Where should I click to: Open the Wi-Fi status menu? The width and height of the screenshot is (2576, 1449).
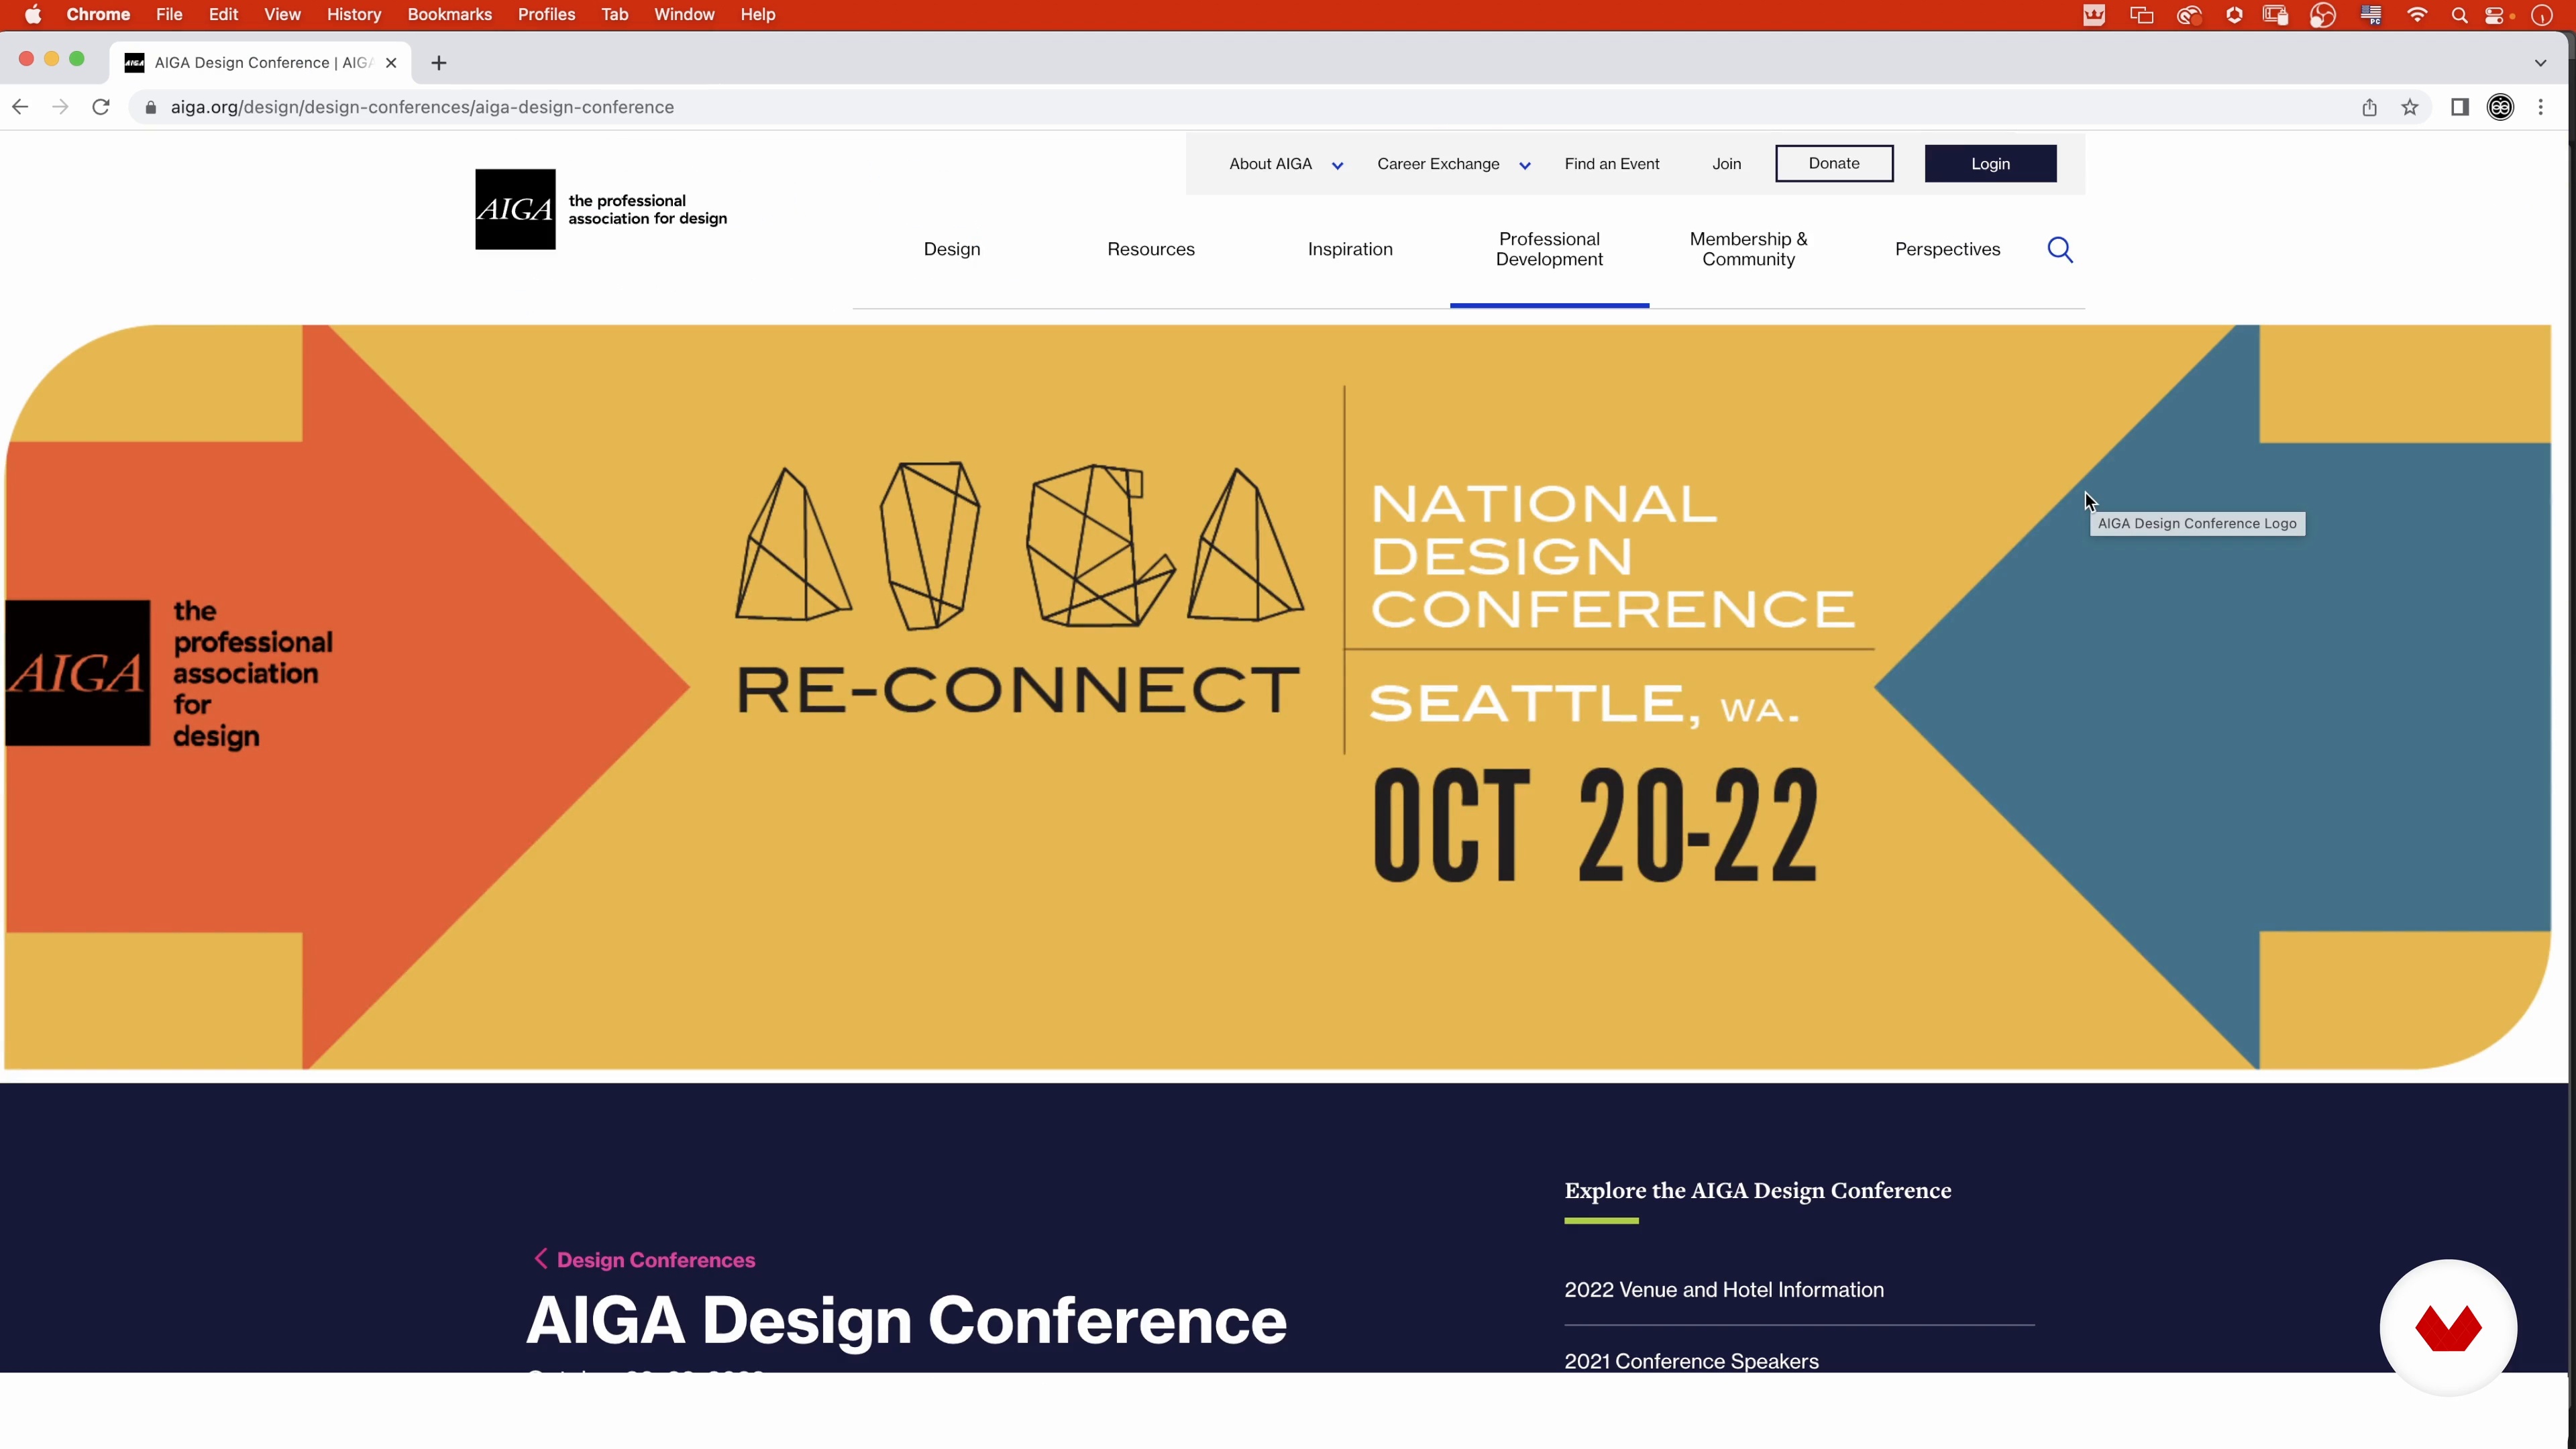coord(2417,15)
